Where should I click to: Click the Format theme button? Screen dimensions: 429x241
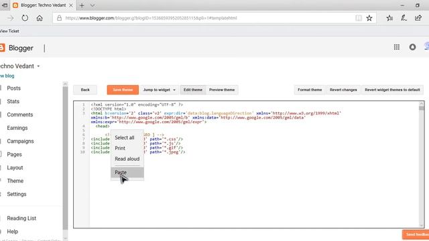click(310, 90)
